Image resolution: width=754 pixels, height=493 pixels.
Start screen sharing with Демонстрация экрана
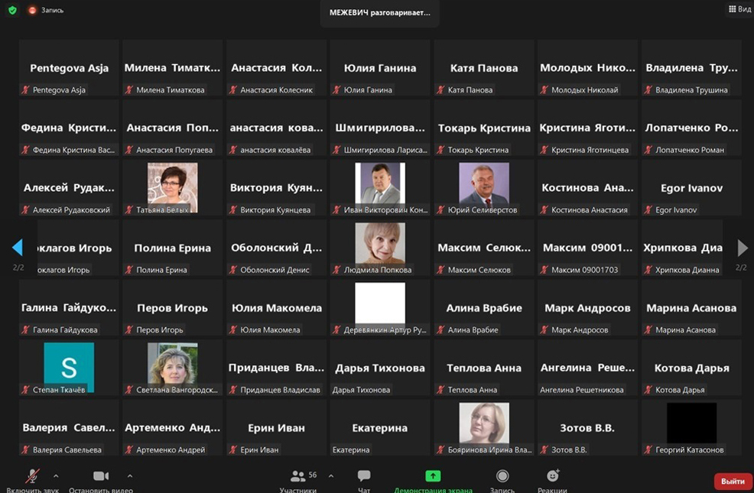pyautogui.click(x=433, y=478)
